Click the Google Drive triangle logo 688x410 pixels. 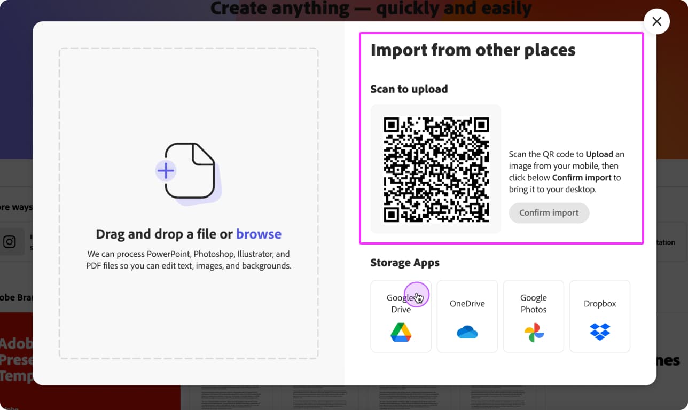[401, 332]
